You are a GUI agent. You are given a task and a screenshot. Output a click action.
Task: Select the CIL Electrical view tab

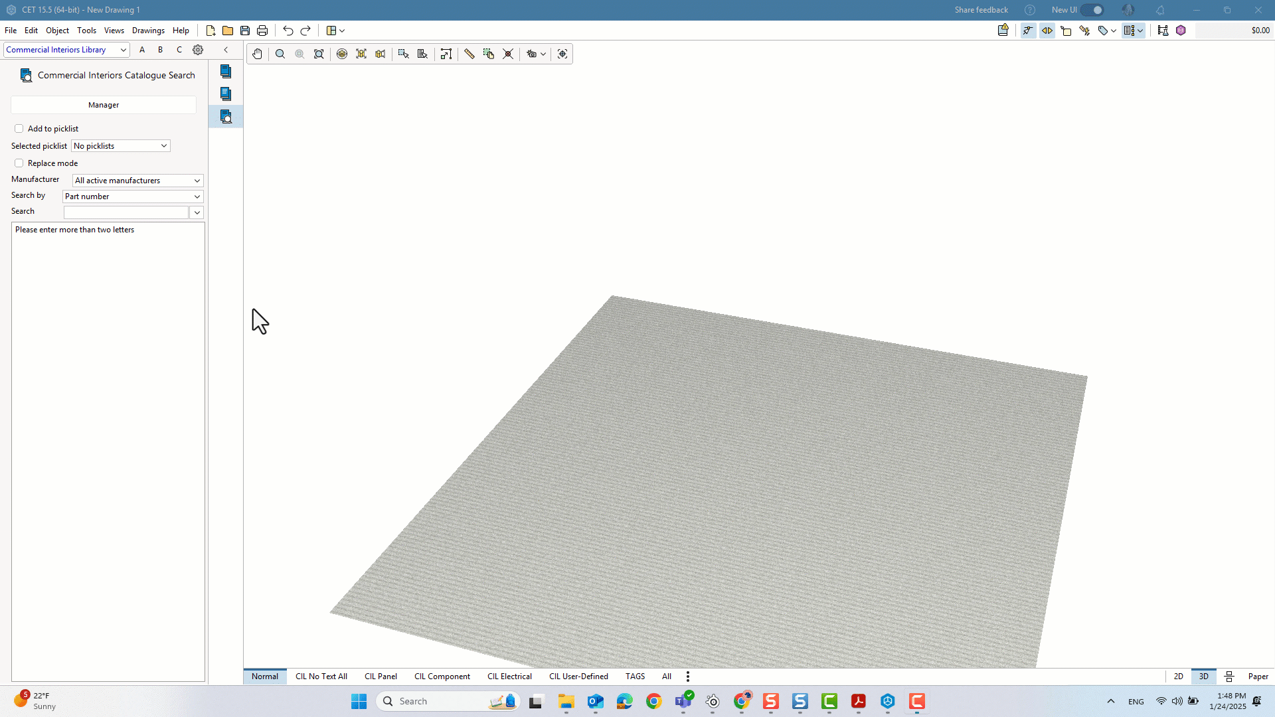pyautogui.click(x=509, y=677)
